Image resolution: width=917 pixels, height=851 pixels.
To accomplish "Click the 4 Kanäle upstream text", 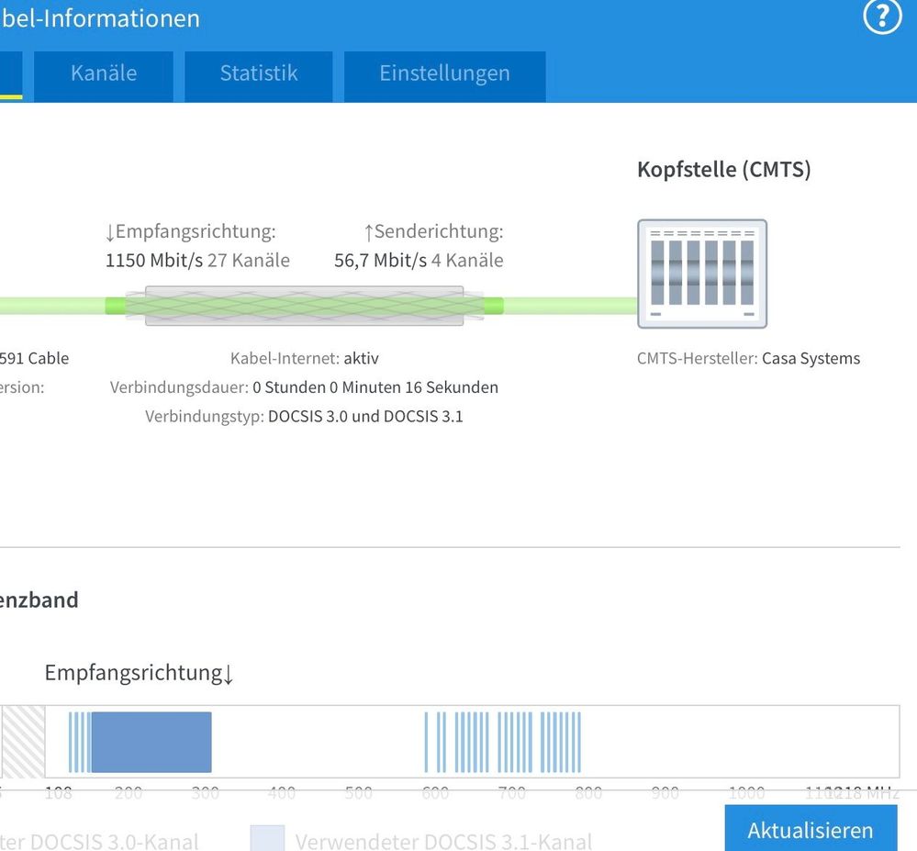I will click(467, 261).
